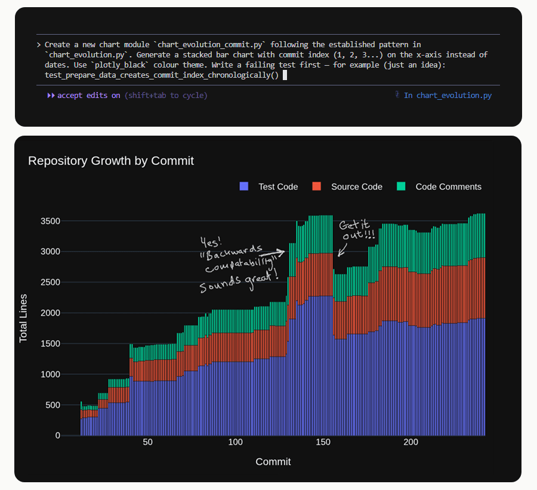Click the 'Commit' x-axis title
This screenshot has width=537, height=490.
coord(273,461)
